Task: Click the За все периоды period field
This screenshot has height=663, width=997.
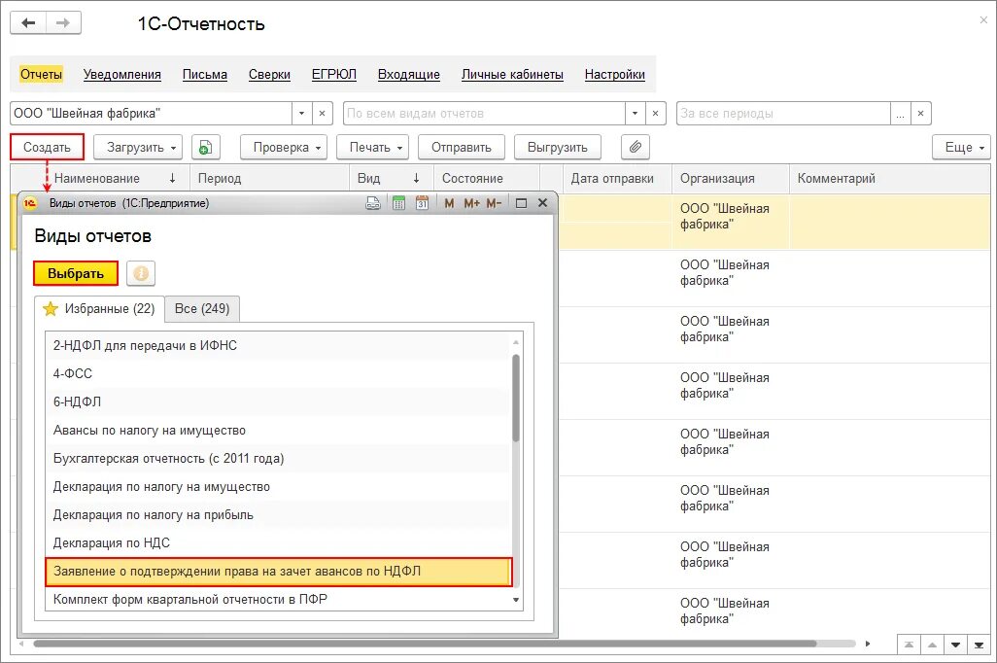Action: pos(783,114)
